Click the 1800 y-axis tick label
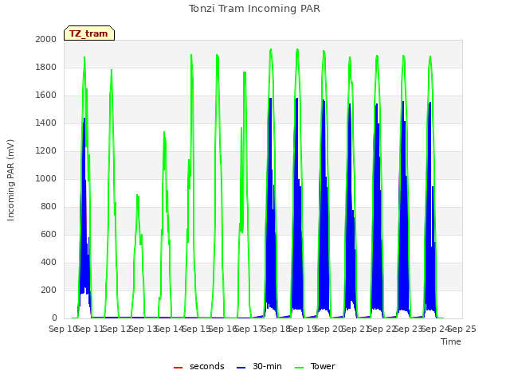 (x=46, y=67)
